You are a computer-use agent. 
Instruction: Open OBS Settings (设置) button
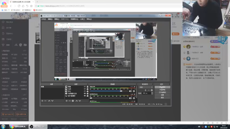tap(162, 95)
